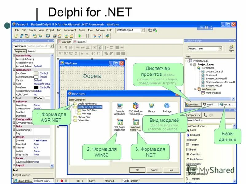Viewport: 246px width, 184px height.
Task: Click OK in New Items dialog
Action: 137,170
